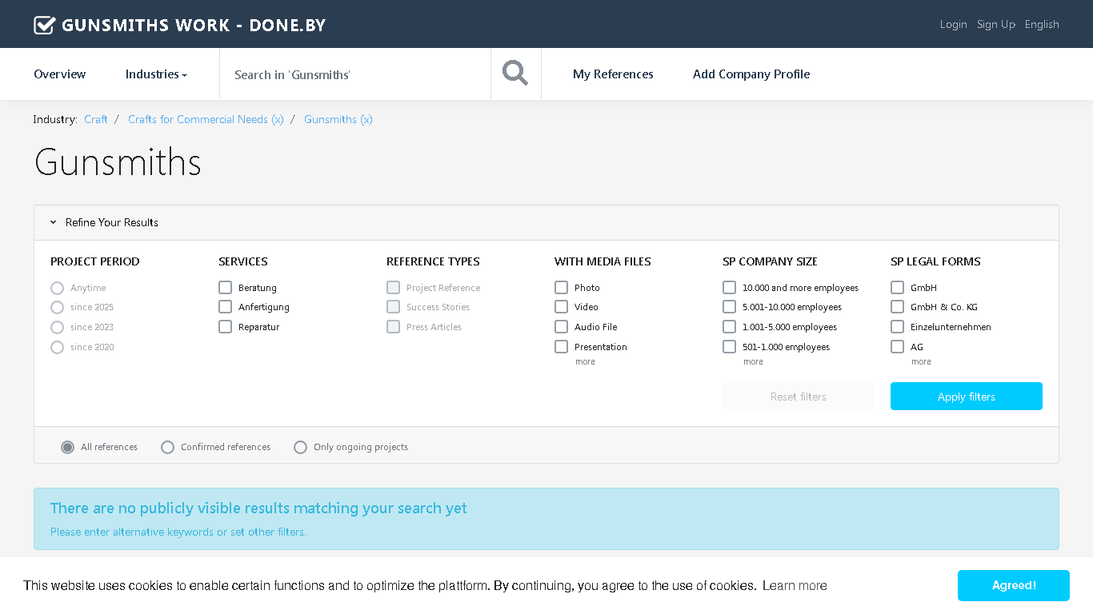The height and width of the screenshot is (614, 1093).
Task: Enable the Audio File filter
Action: point(561,326)
